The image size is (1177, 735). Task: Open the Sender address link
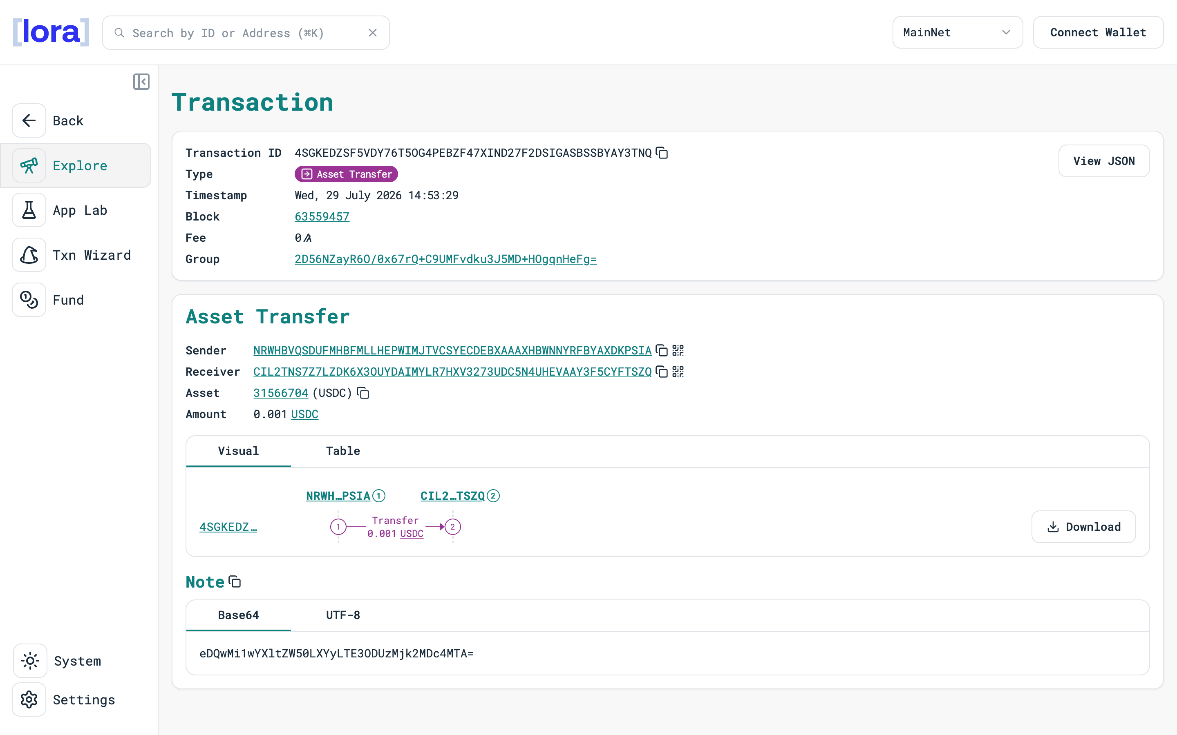click(452, 350)
